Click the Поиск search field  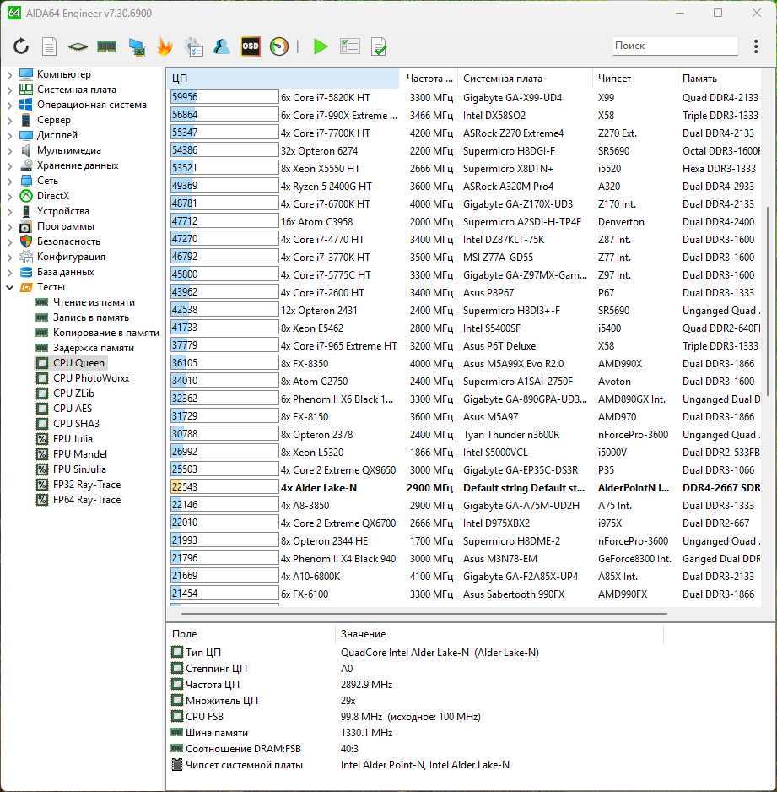pos(675,46)
